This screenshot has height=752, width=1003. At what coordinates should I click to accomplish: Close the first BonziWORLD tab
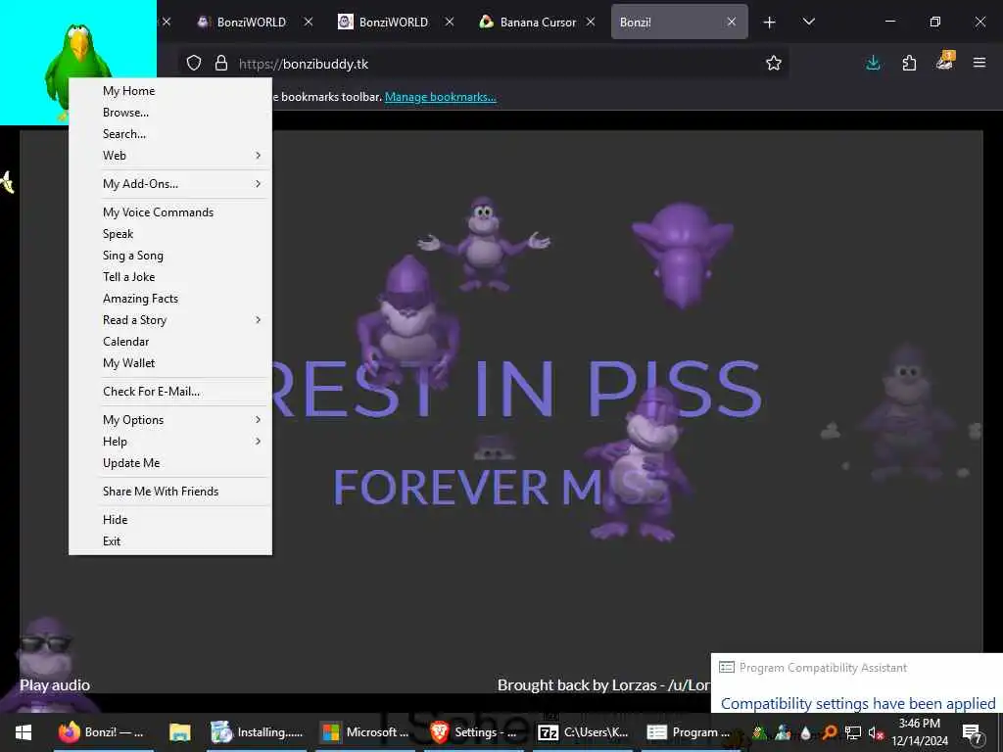pos(308,22)
